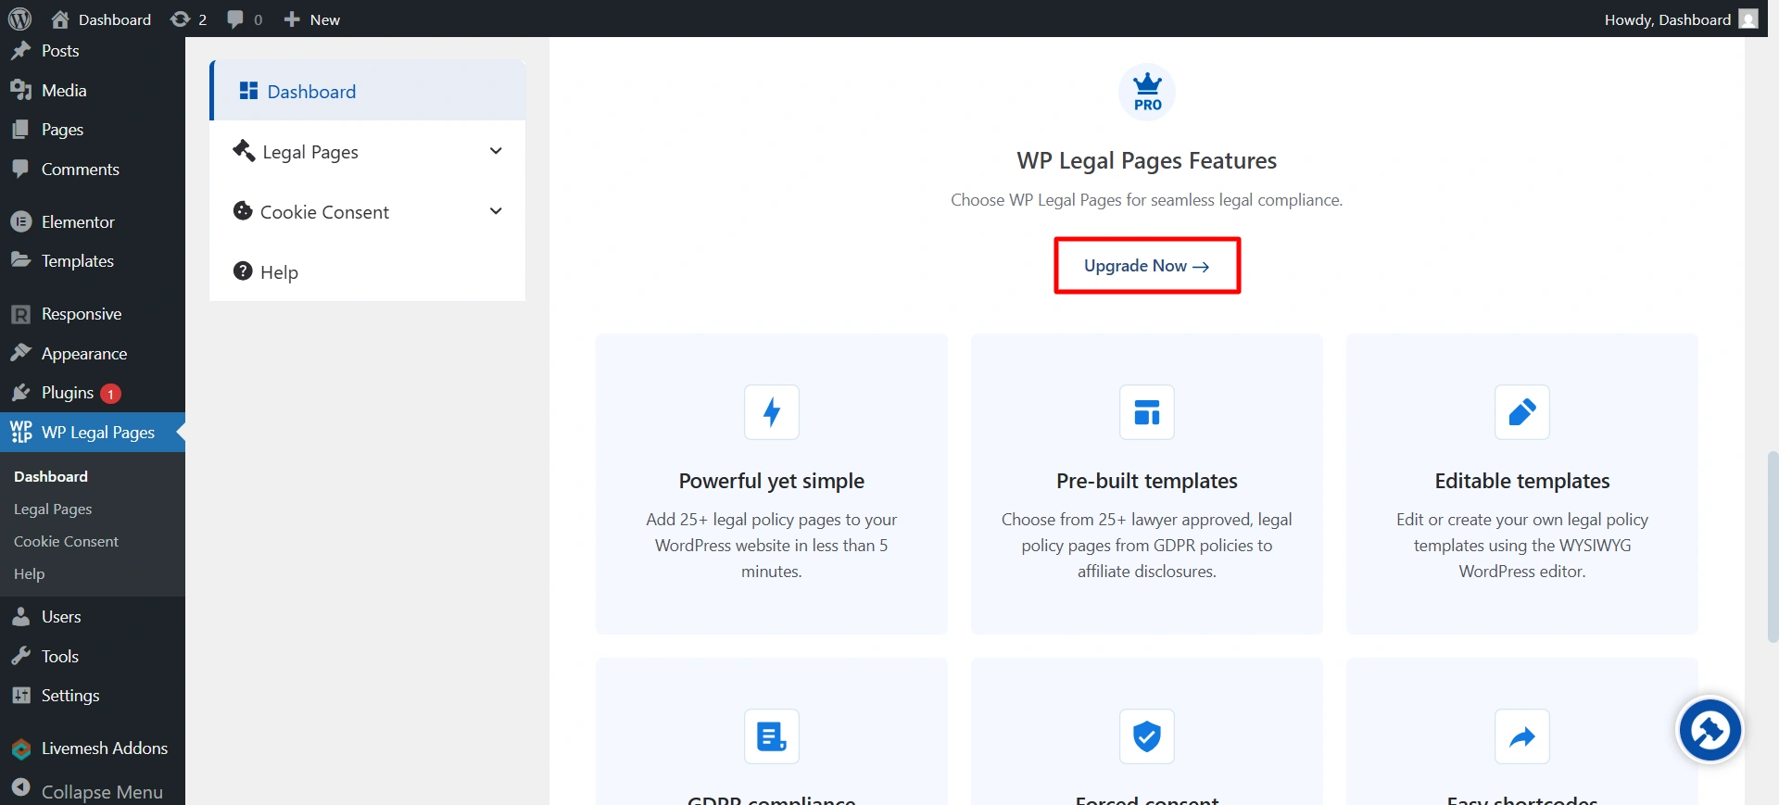
Task: Open the Cookie Consent submenu link
Action: coord(66,541)
